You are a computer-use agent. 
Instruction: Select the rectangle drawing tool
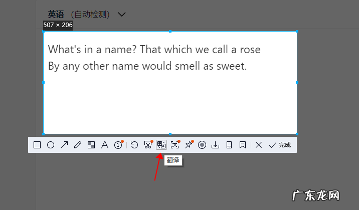point(37,145)
